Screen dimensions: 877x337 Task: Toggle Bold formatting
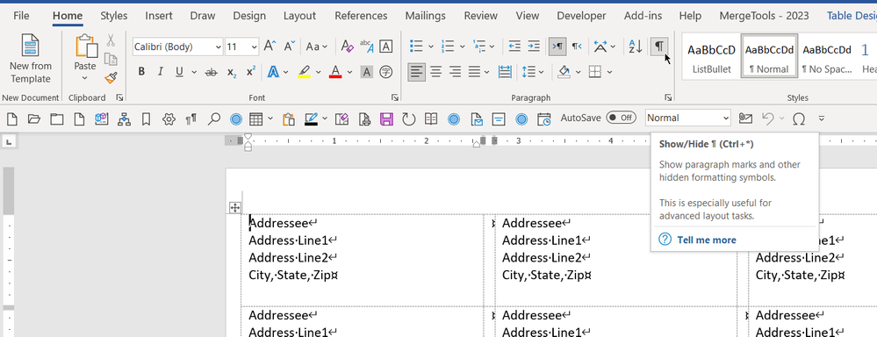coord(141,72)
